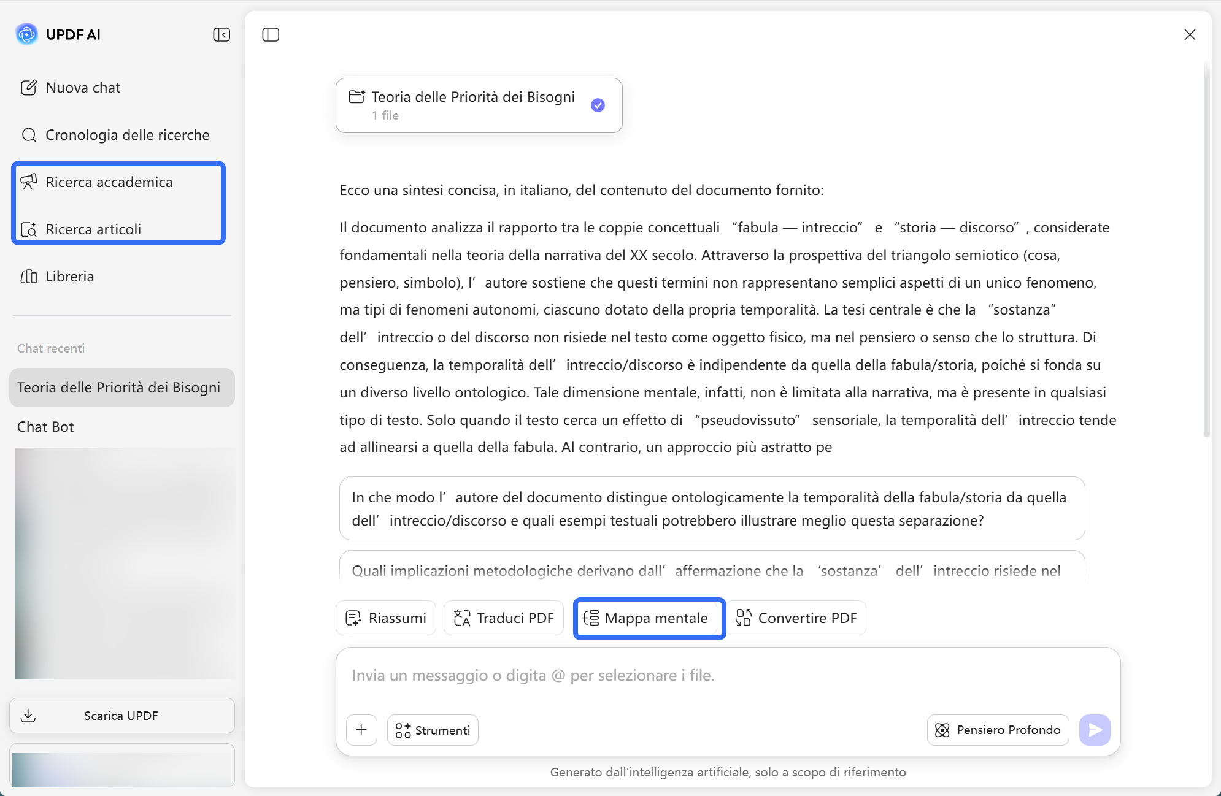Open Ricerca articoli
The height and width of the screenshot is (796, 1221).
(x=93, y=229)
